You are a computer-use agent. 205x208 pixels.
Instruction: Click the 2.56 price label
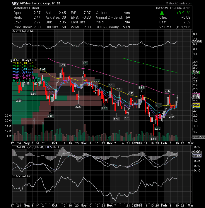[x=33, y=94]
